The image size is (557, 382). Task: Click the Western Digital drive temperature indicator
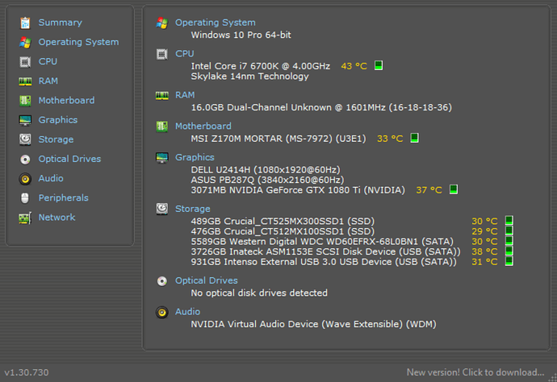[x=509, y=241]
